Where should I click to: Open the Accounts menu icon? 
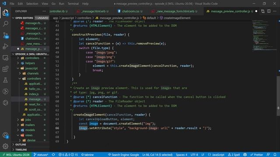coord(5,135)
